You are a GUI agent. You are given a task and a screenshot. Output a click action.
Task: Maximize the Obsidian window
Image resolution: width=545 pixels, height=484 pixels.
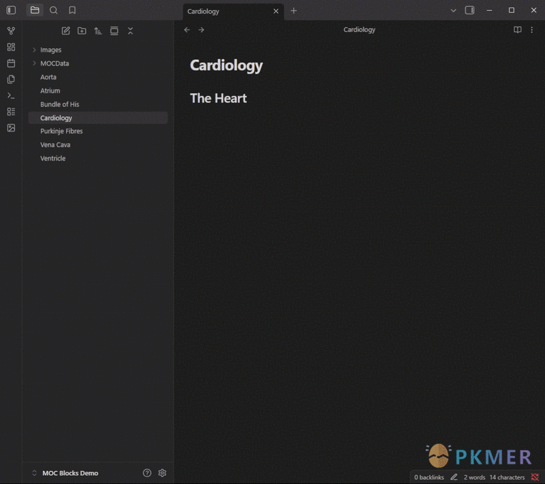(512, 10)
